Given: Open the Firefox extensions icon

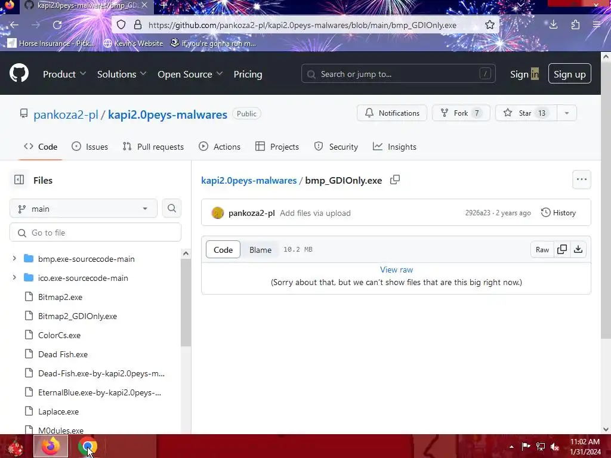Looking at the screenshot, I should click(575, 25).
